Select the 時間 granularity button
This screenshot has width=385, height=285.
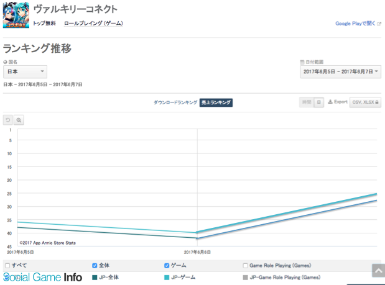point(307,102)
